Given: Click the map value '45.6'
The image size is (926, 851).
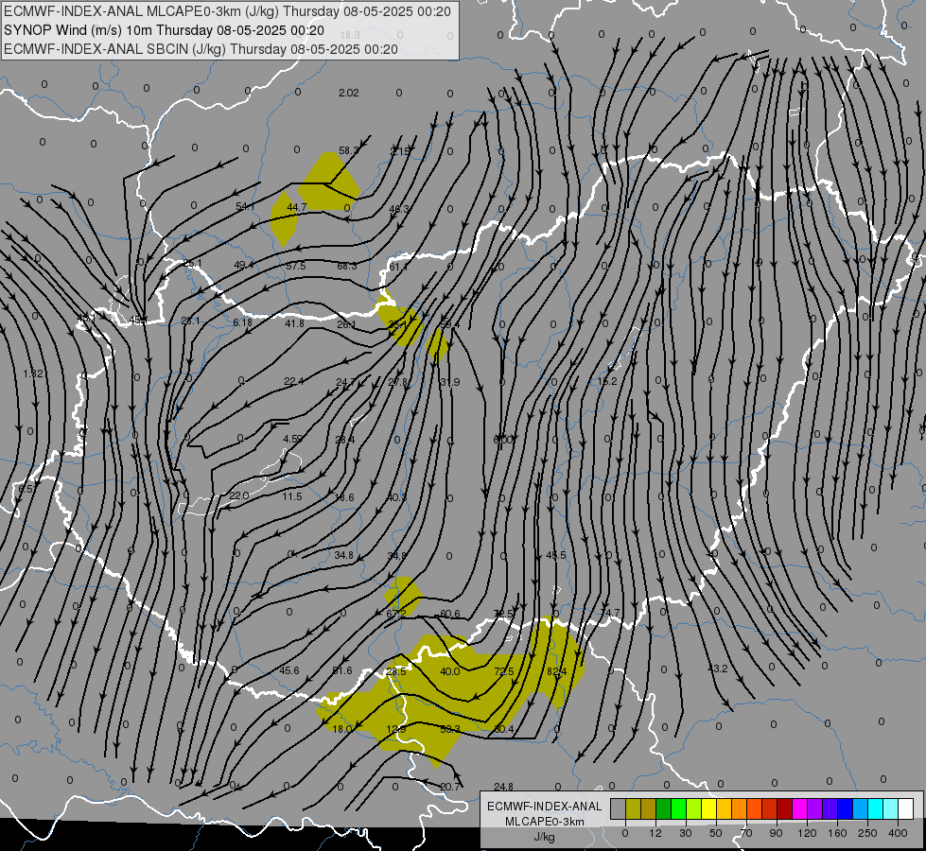Looking at the screenshot, I should tap(288, 670).
